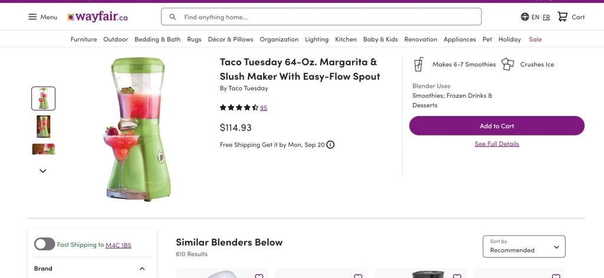The height and width of the screenshot is (278, 604).
Task: Collapse the Brand filter section
Action: pos(142,269)
